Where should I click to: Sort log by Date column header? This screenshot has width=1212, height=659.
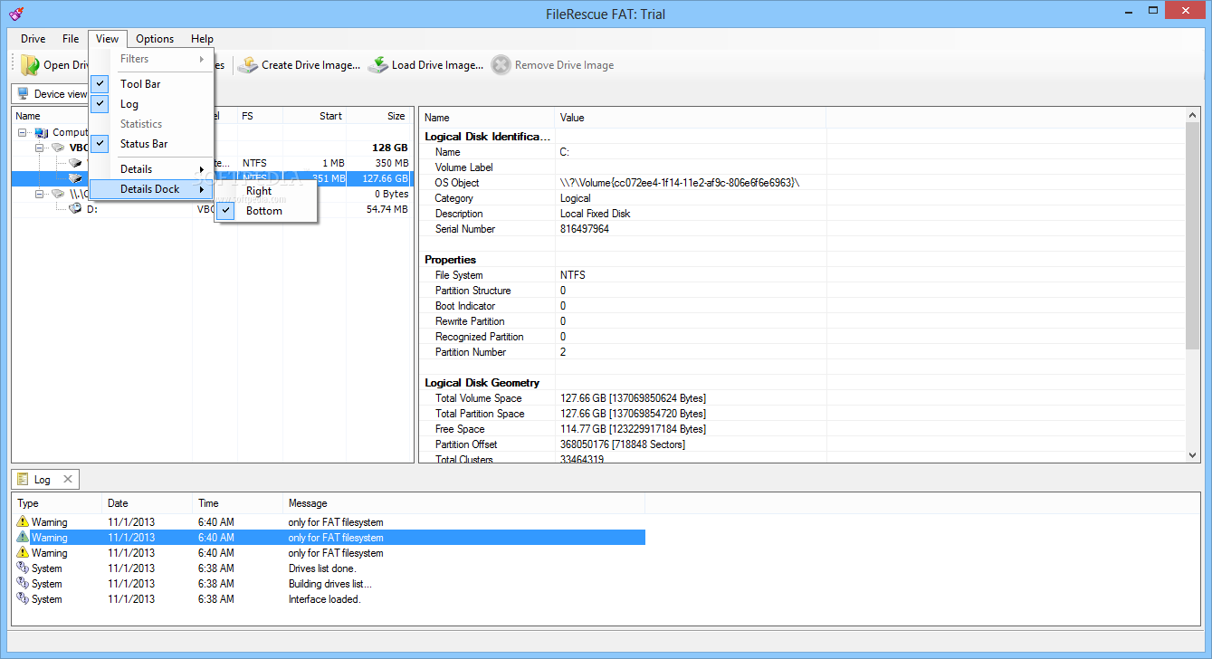[148, 503]
